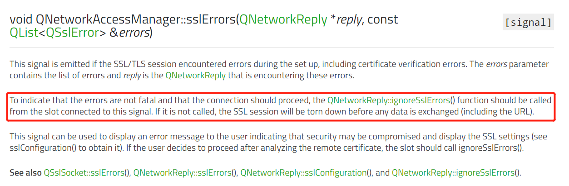Follow the QList link in the heading
This screenshot has height=186, width=569.
pos(24,33)
